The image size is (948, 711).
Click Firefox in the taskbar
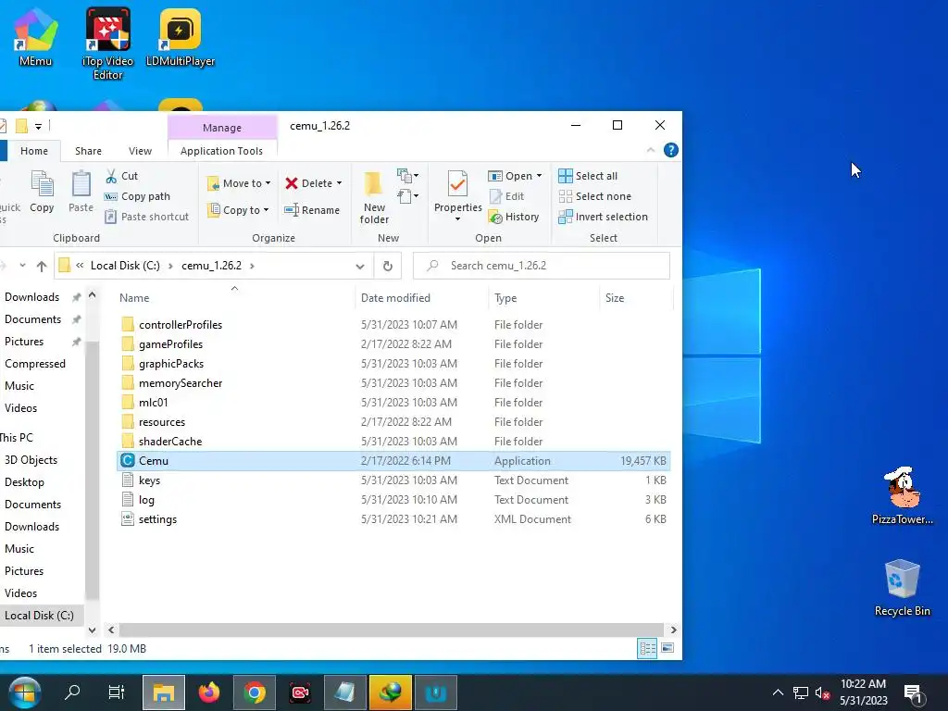coord(209,692)
